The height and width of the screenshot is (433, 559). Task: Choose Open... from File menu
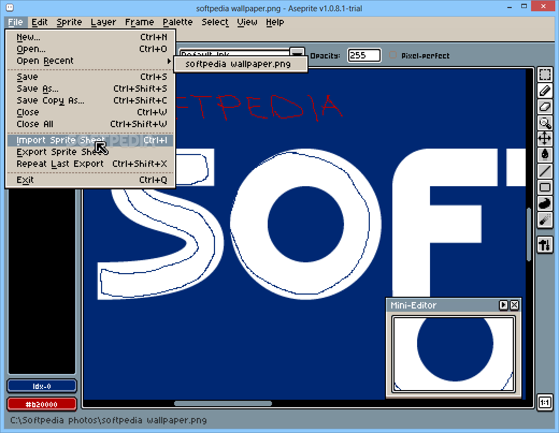point(91,49)
